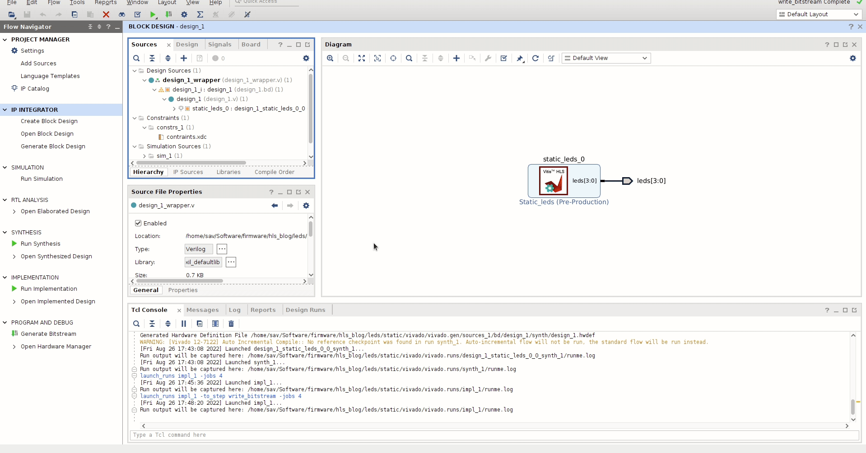Click the Add IP plus icon in Diagram
Viewport: 866px width, 453px height.
click(456, 58)
